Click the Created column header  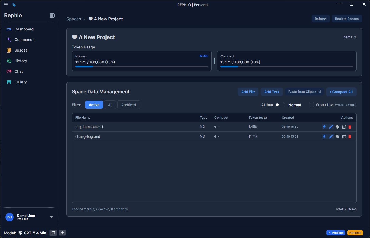[288, 118]
